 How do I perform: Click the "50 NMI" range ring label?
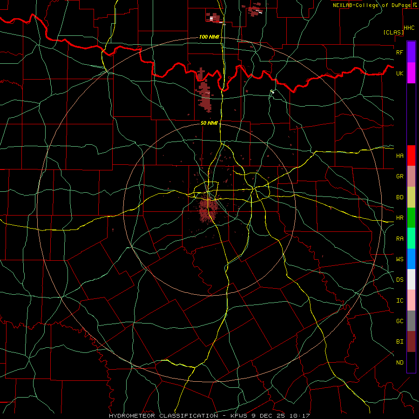pos(209,123)
